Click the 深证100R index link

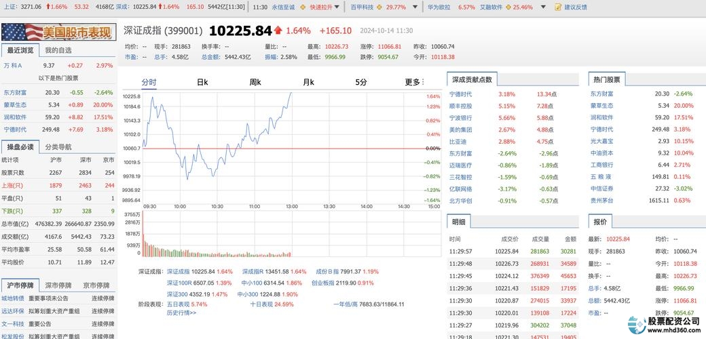click(179, 283)
